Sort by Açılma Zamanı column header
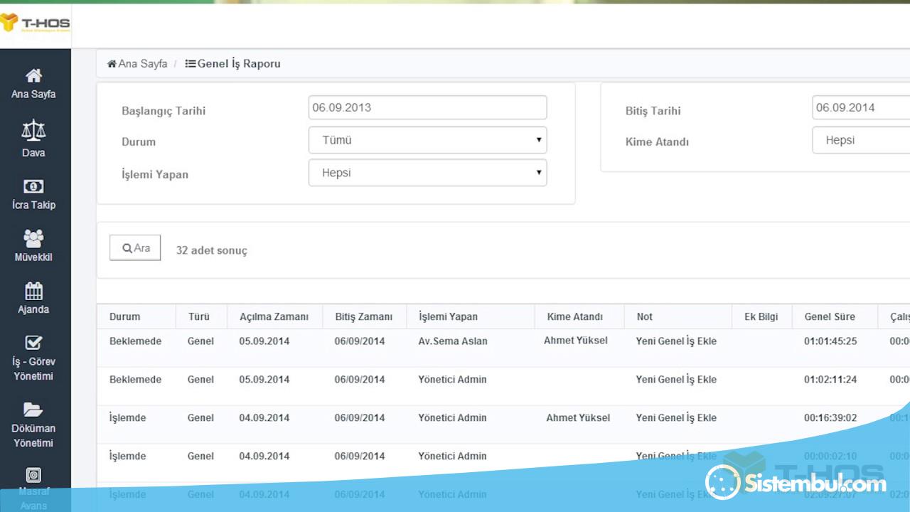This screenshot has width=910, height=512. click(x=274, y=316)
